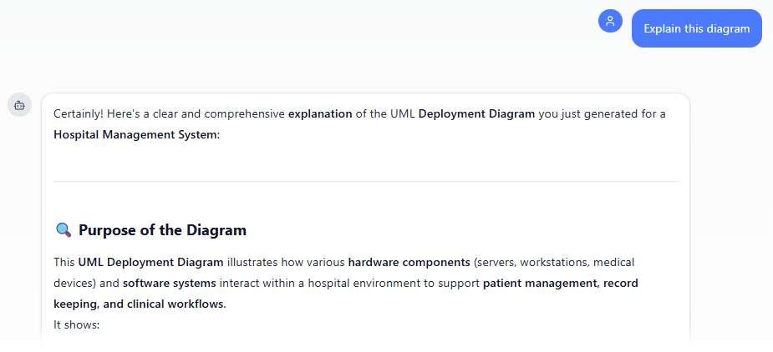Click the 'It shows:' line
The height and width of the screenshot is (352, 773).
point(76,324)
